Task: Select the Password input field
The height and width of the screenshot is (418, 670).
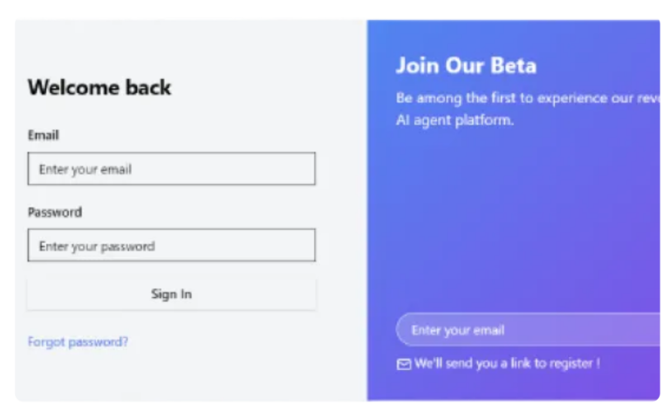Action: point(171,245)
